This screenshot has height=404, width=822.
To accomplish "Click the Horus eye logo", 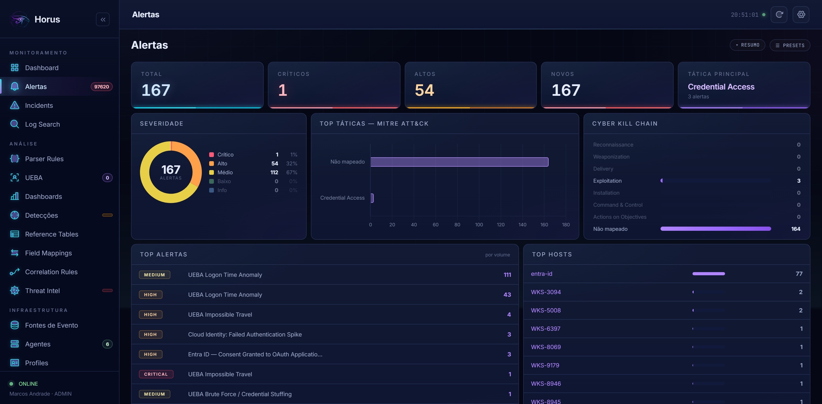I will pos(19,19).
